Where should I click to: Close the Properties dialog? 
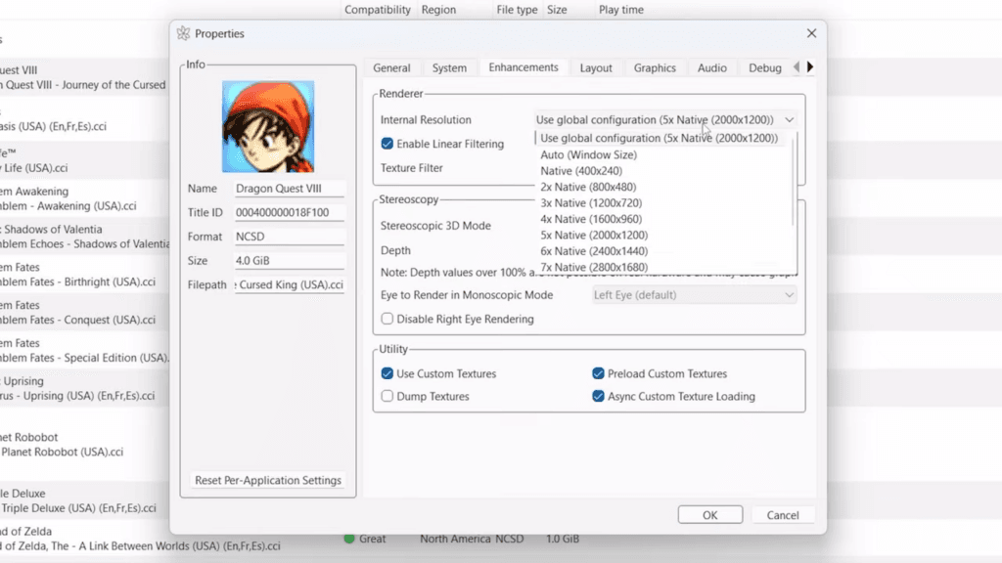[811, 33]
